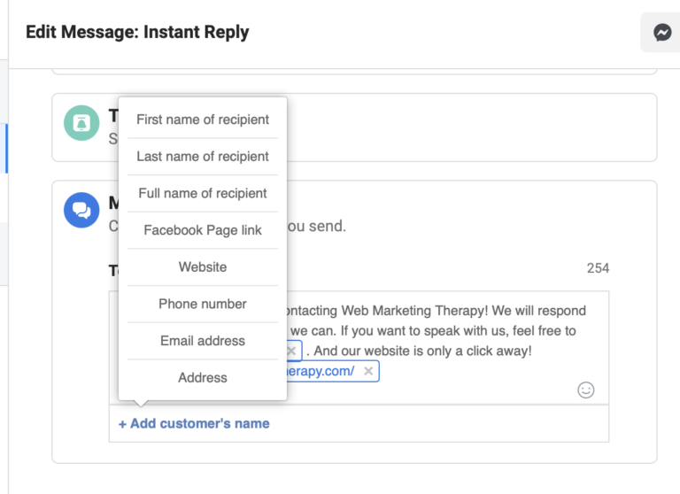
Task: Select "Address" at the bottom of the menu
Action: (203, 378)
